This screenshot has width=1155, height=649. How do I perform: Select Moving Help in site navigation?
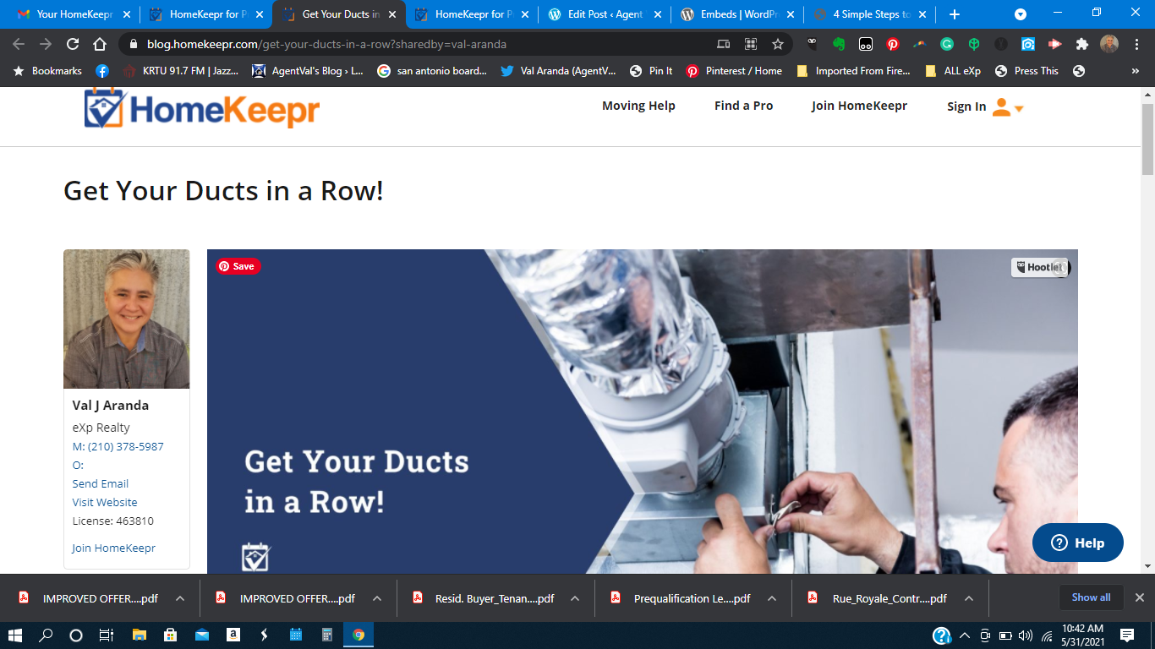(x=638, y=106)
